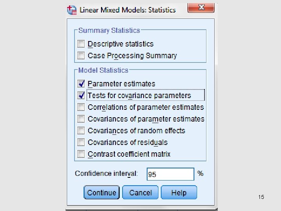Viewport: 281px width, 211px height.
Task: Close the Linear Mixed Models: Statistics dialog
Action: coord(201,8)
